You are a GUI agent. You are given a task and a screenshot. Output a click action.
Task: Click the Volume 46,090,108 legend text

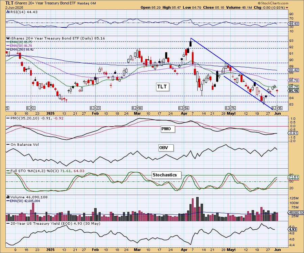click(x=29, y=197)
